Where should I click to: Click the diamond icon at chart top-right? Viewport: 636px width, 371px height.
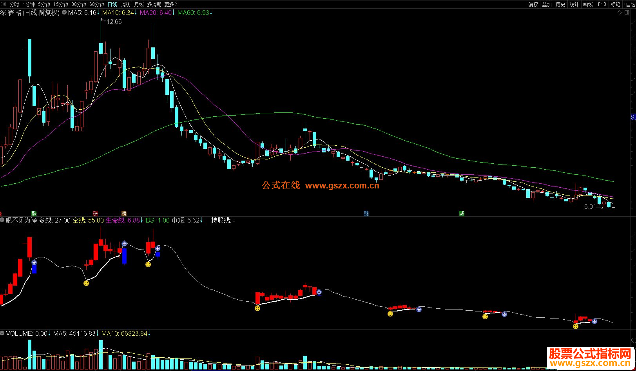620,13
